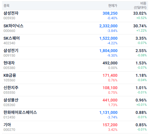The height and width of the screenshot is (134, 151).
Task: Click the 1.53% weight value
Action: pos(141,63)
